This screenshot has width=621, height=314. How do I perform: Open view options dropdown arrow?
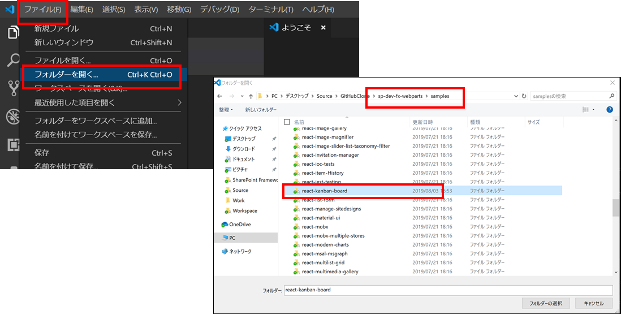[x=593, y=110]
